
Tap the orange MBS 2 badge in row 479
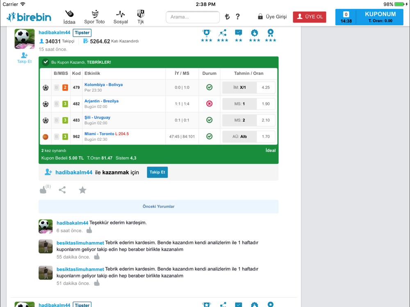coord(65,88)
